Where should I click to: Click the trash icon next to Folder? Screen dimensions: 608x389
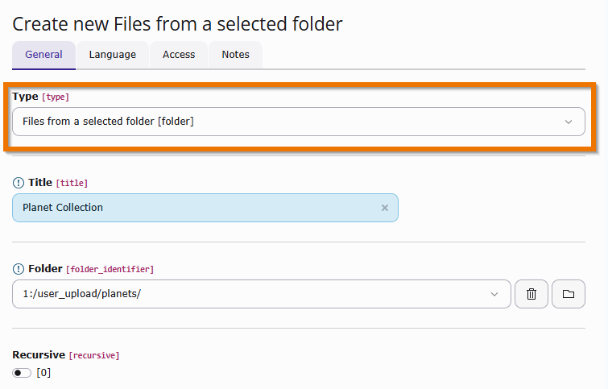coord(531,294)
